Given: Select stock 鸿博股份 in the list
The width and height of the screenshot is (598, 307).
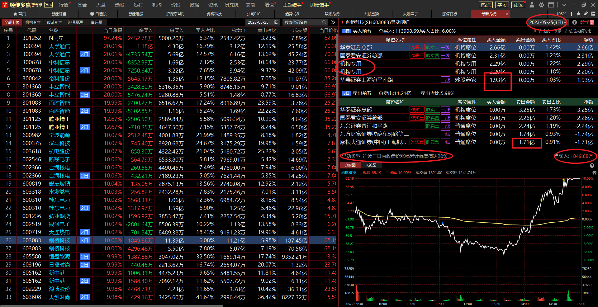Looking at the screenshot, I should (59, 289).
